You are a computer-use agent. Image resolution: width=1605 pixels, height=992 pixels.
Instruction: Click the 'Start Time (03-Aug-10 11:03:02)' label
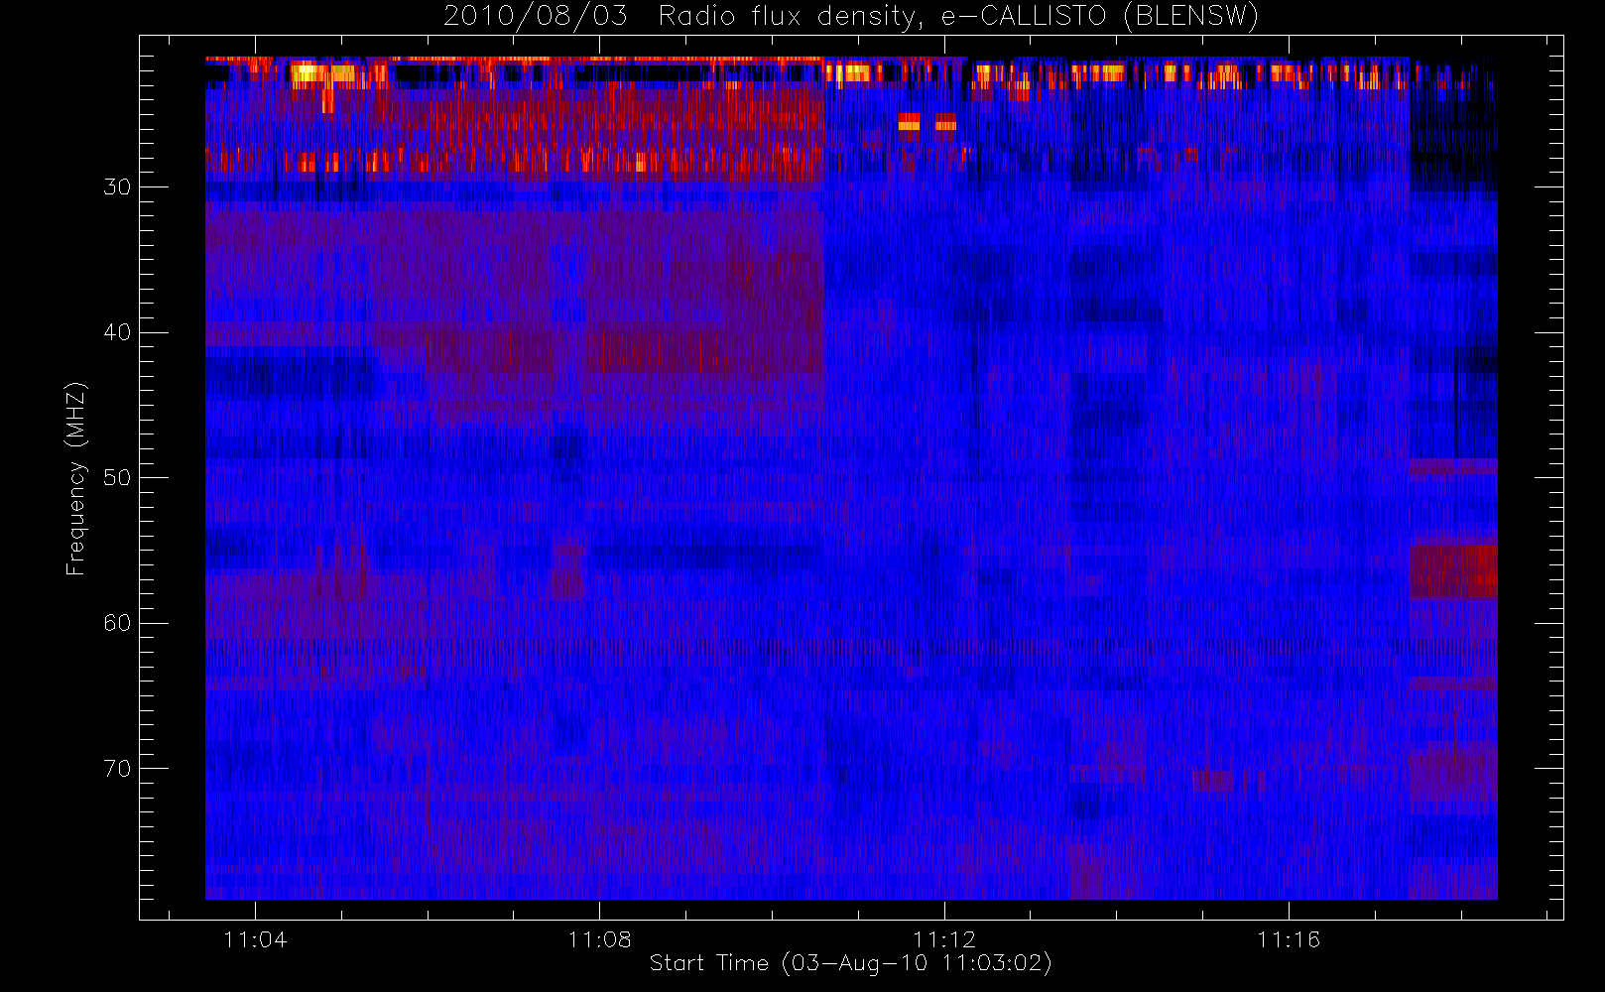point(850,963)
